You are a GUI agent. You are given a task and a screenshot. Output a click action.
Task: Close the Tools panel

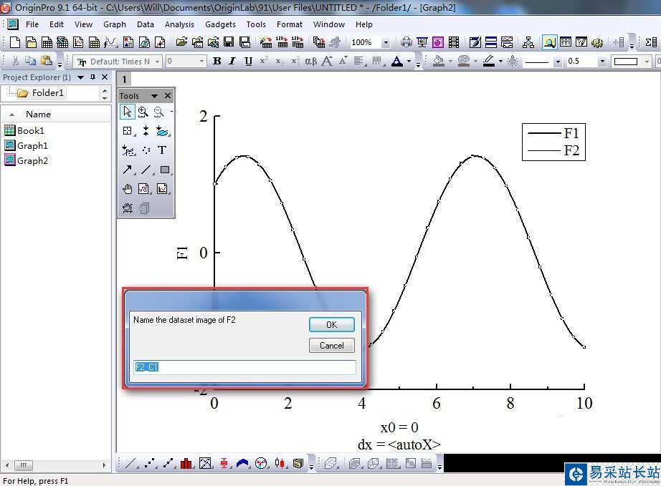point(168,96)
